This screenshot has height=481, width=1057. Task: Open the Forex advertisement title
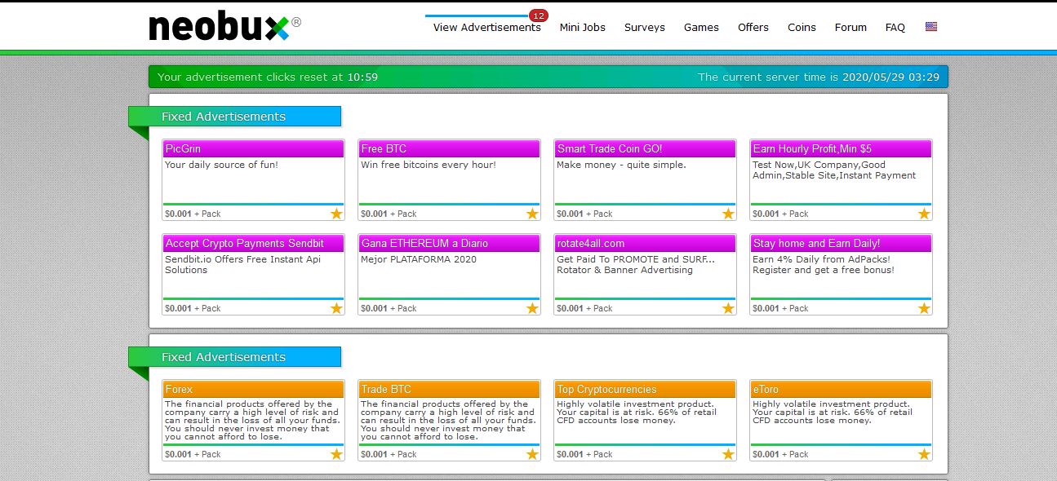tap(253, 390)
